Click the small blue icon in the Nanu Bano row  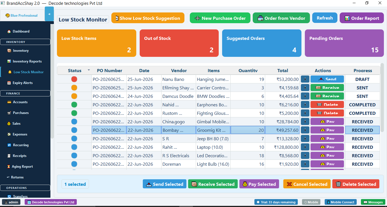coord(305,79)
